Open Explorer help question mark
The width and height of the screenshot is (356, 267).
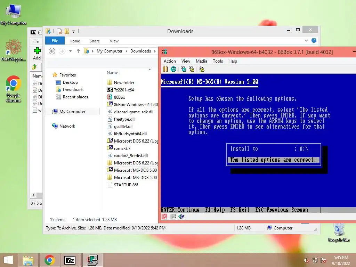(x=314, y=40)
